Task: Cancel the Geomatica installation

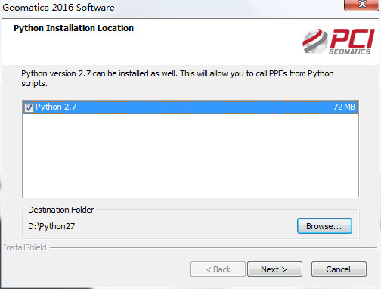Action: (339, 269)
